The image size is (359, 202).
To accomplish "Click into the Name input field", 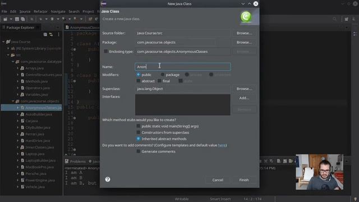I will [x=183, y=67].
